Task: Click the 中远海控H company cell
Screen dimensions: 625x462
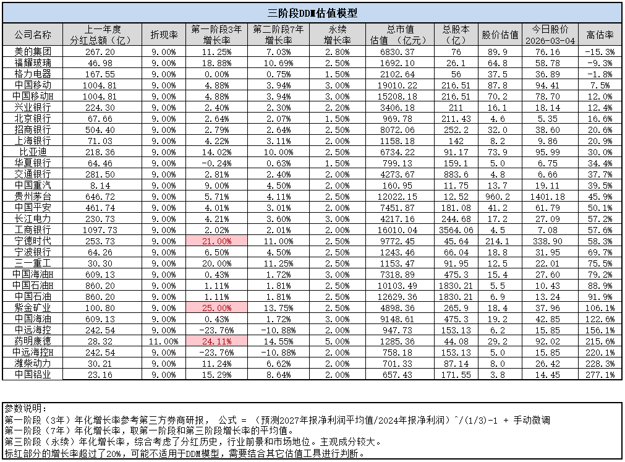Action: [x=33, y=353]
